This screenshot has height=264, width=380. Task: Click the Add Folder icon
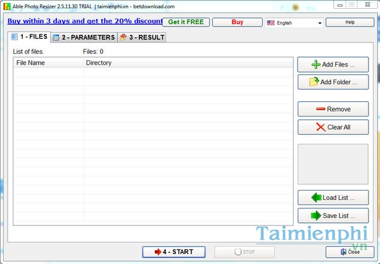[313, 82]
